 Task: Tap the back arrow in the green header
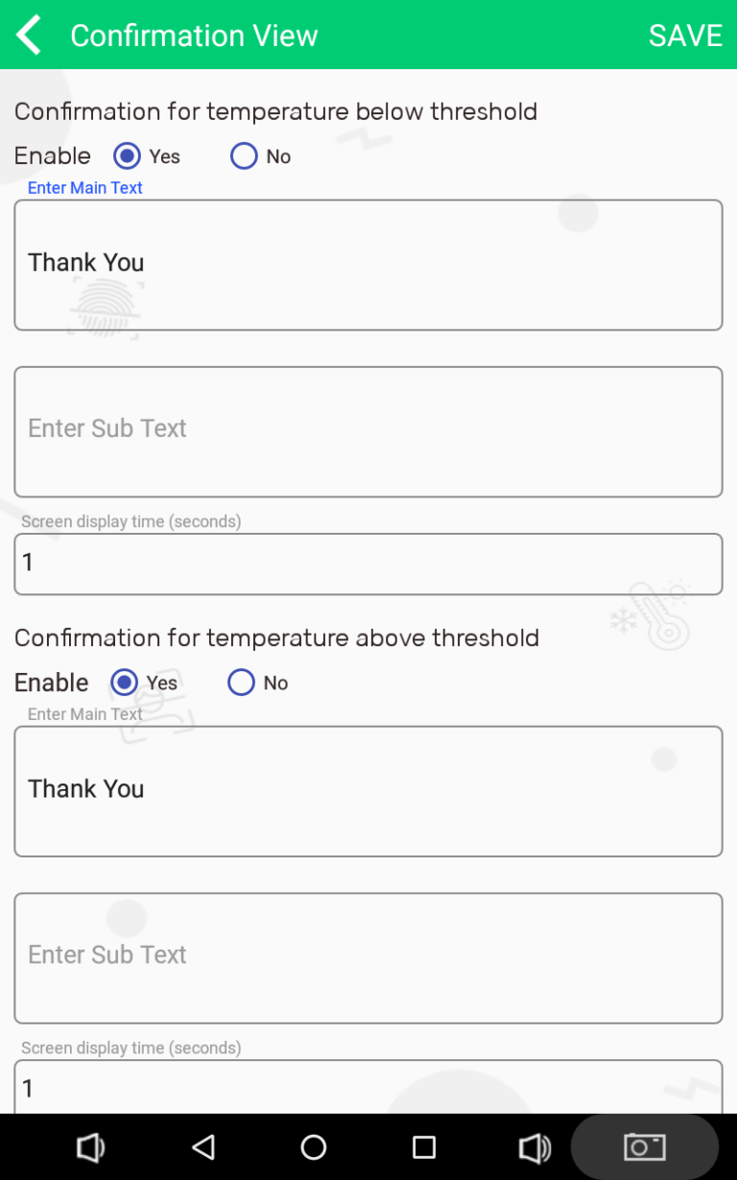[27, 35]
